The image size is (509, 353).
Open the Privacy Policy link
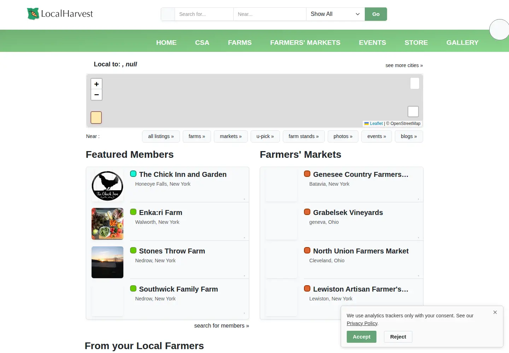362,323
